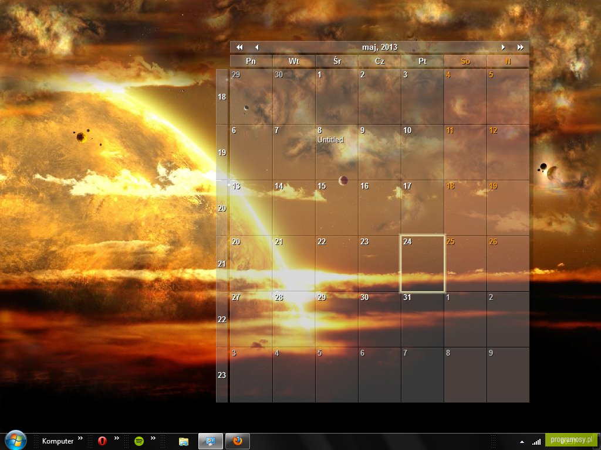Open the Komputer toolbar on taskbar
Screen dimensions: 601x450
point(58,441)
